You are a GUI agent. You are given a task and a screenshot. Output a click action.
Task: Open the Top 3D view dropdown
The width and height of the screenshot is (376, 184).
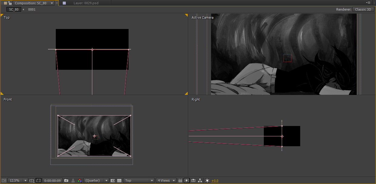coord(139,180)
